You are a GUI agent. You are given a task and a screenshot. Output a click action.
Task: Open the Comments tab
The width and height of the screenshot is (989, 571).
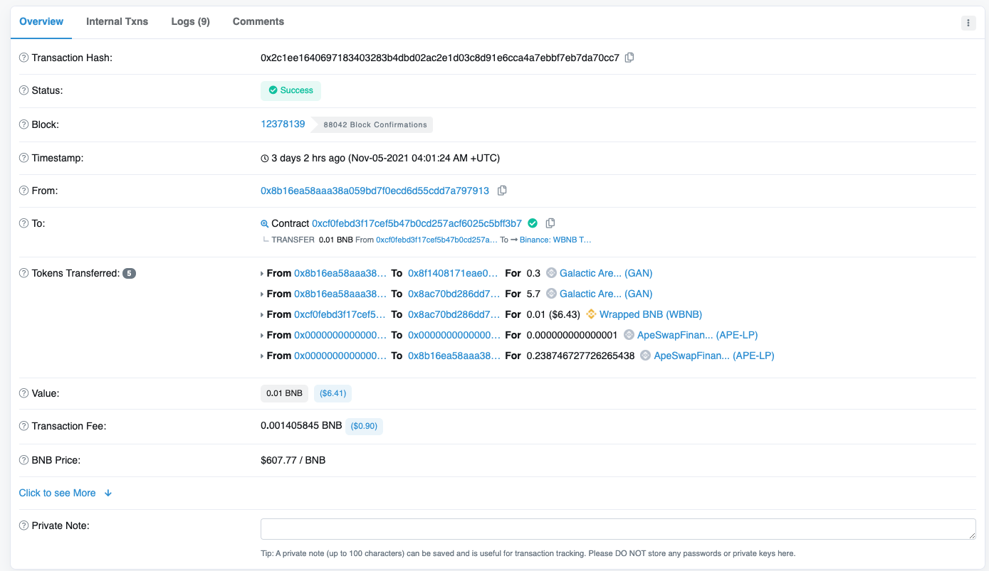point(258,21)
